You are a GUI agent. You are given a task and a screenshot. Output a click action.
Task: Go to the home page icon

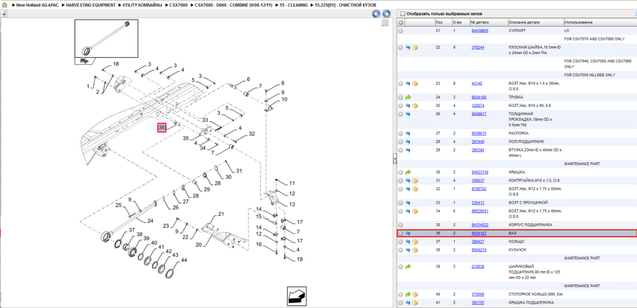(x=4, y=5)
